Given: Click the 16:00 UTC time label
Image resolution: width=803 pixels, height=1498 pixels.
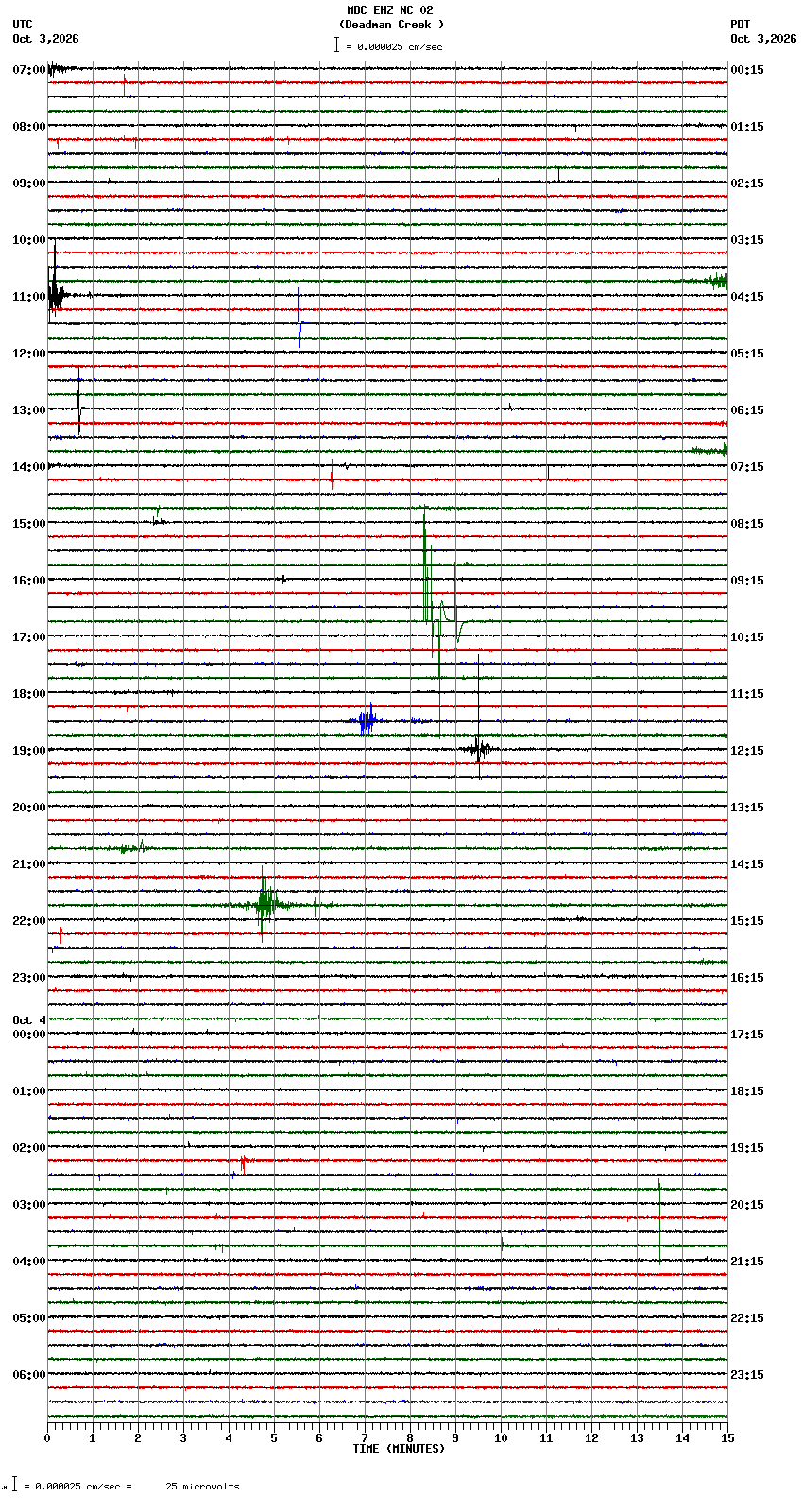Looking at the screenshot, I should coord(29,581).
